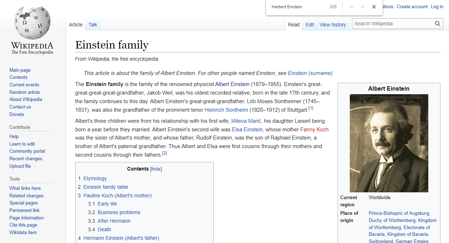Open the Help link
The width and height of the screenshot is (449, 243).
coord(14,137)
